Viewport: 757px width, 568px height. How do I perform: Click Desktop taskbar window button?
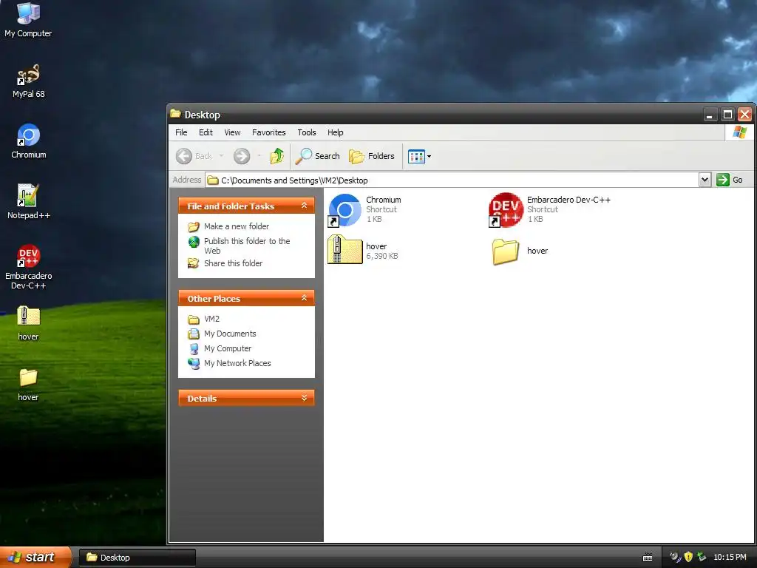pyautogui.click(x=138, y=558)
